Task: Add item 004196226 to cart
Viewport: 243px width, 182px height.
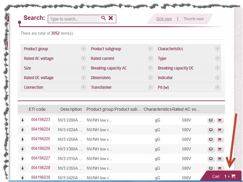Action: [x=219, y=149]
